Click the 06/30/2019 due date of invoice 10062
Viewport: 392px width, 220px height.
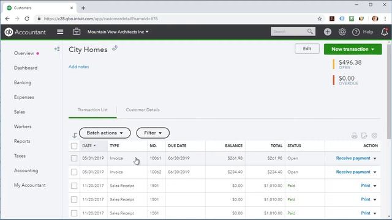179,172
